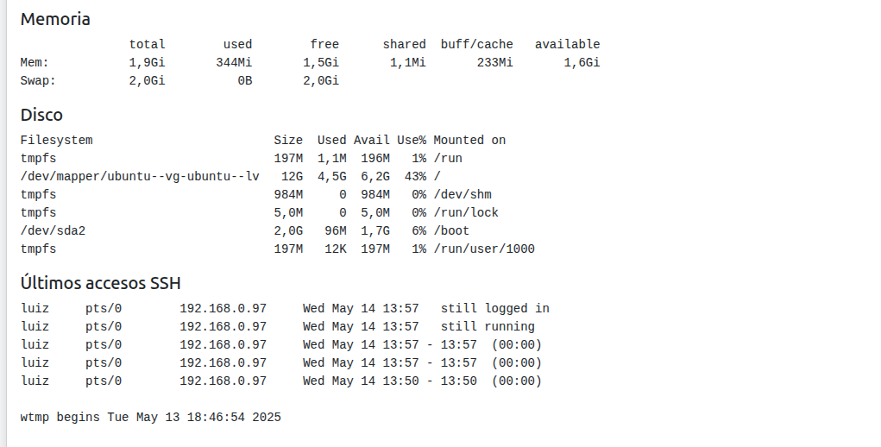The image size is (881, 447).
Task: Select the Filesystem column header
Action: pyautogui.click(x=56, y=140)
